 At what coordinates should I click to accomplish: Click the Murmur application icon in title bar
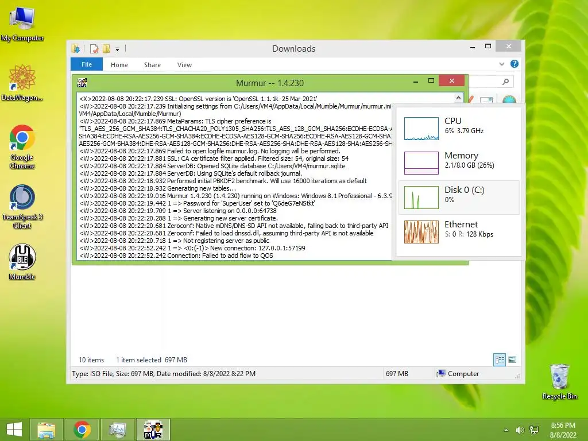click(82, 83)
